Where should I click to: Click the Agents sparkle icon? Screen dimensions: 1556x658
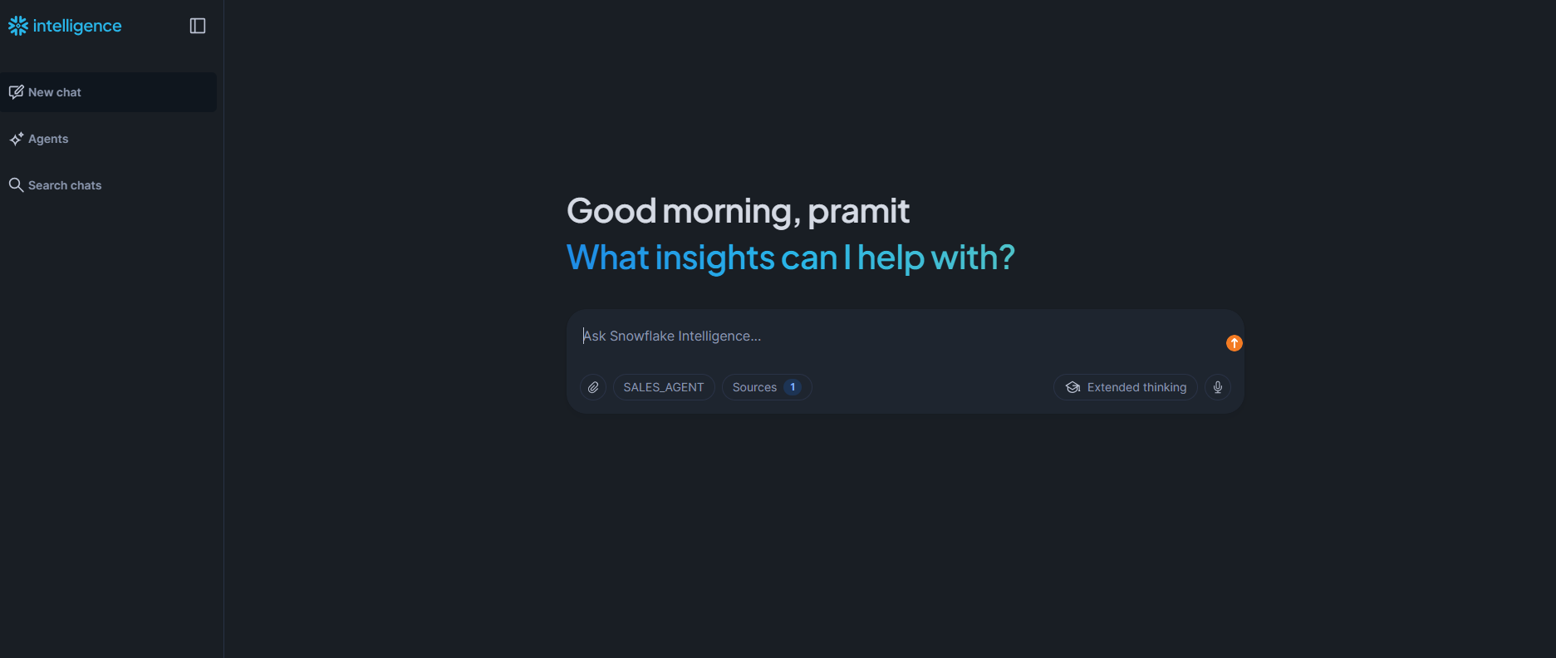(16, 139)
